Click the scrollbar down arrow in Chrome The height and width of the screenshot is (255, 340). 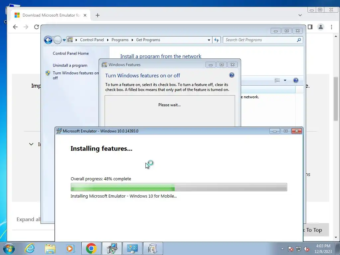tap(336, 237)
